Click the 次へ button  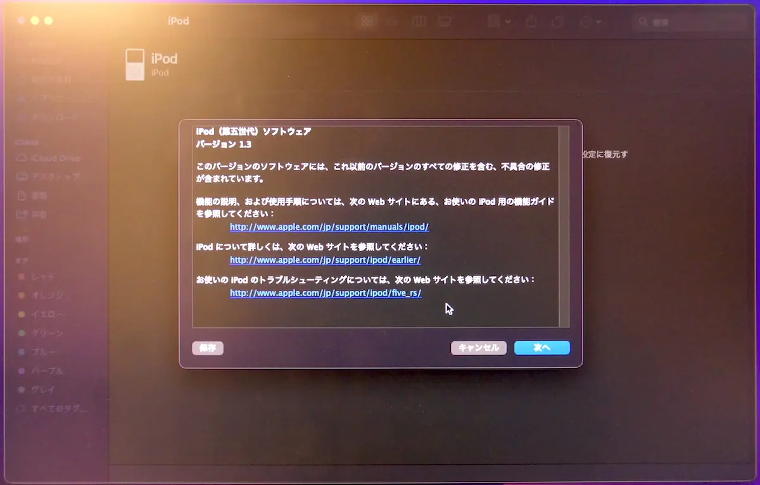point(542,348)
